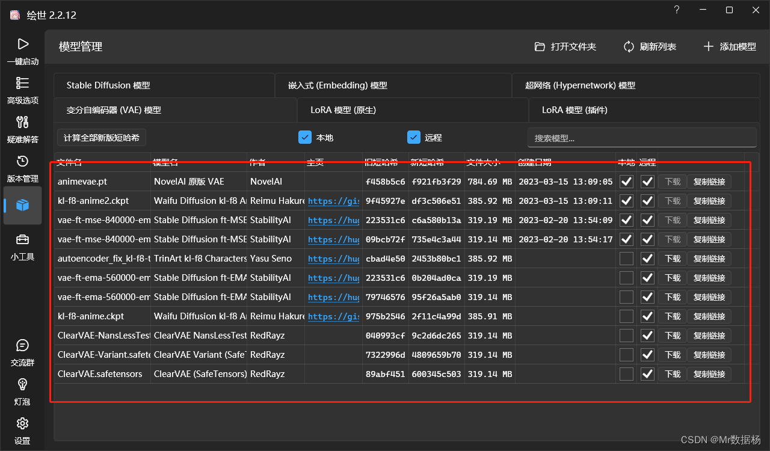This screenshot has width=770, height=451.
Task: Open homepage link for autoencoder_fix_kl-f8 row
Action: (333, 259)
